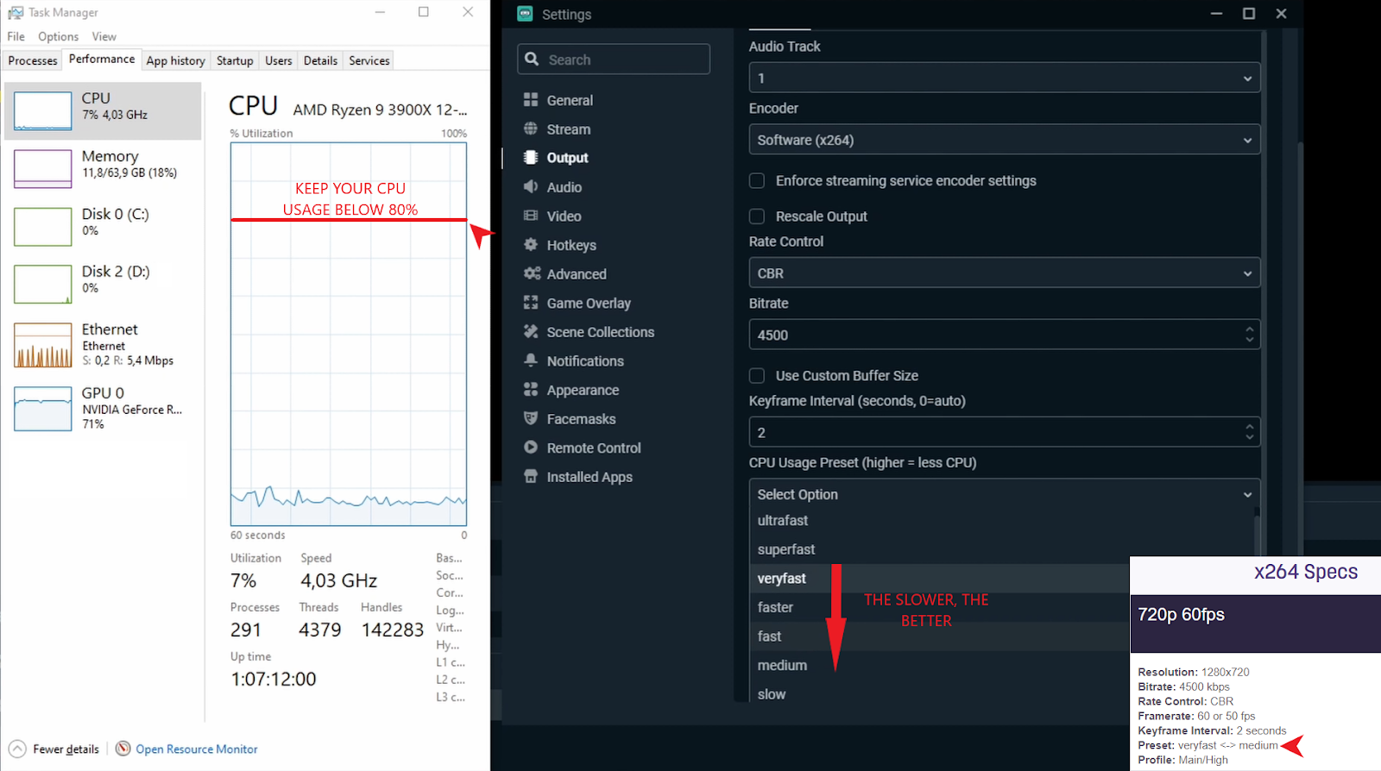1381x771 pixels.
Task: Open Task Manager View menu
Action: point(104,36)
